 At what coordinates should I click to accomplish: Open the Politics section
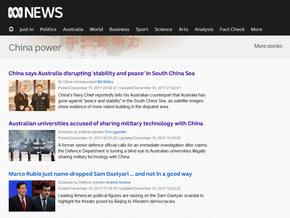(48, 29)
